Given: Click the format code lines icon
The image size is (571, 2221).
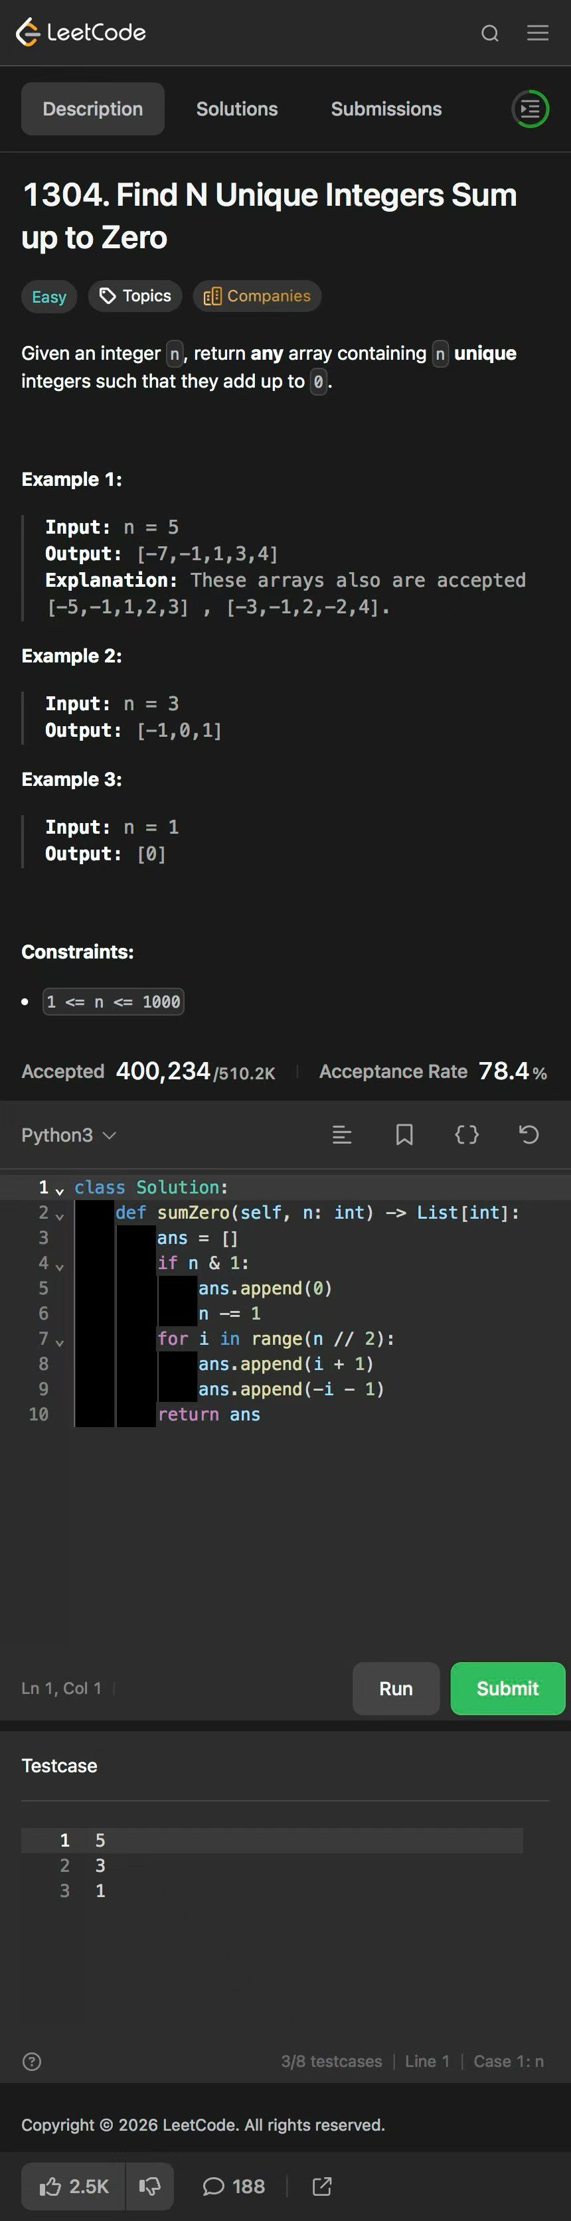Looking at the screenshot, I should click(341, 1134).
